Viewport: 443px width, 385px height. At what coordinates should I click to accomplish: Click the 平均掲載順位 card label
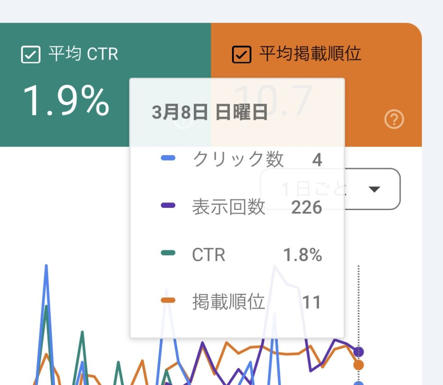(310, 54)
